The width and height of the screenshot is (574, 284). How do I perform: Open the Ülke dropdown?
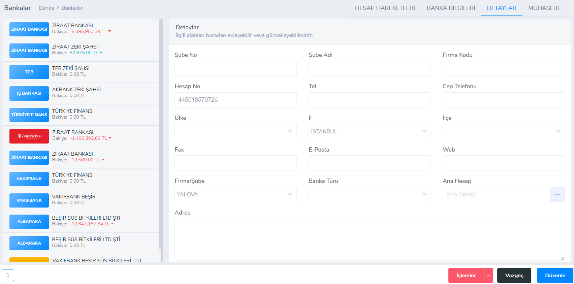235,131
